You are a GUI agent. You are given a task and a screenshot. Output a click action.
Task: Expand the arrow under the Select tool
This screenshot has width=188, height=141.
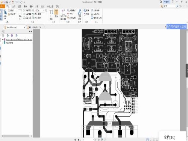5,19
